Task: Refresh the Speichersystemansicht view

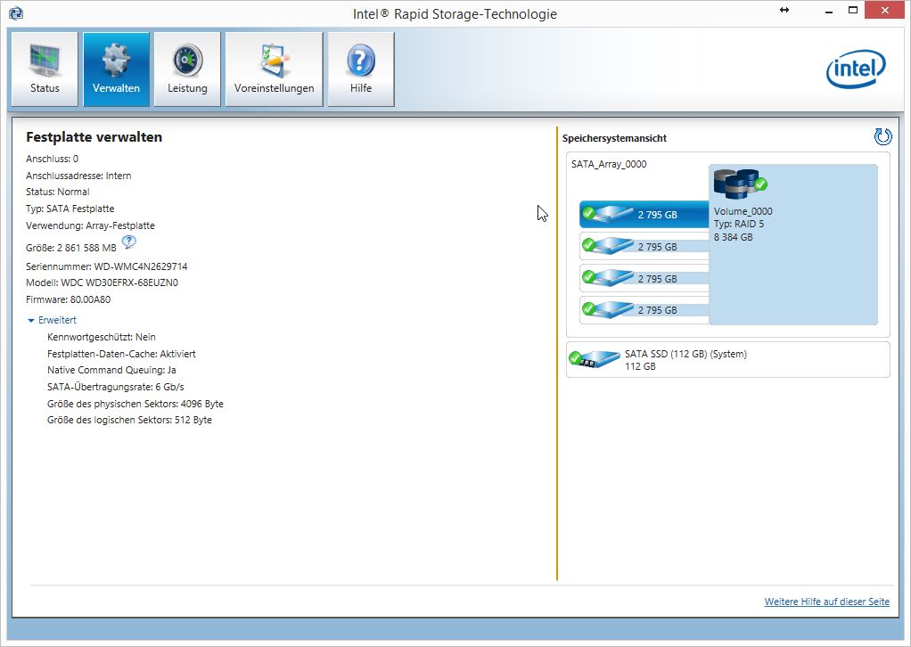Action: tap(882, 137)
